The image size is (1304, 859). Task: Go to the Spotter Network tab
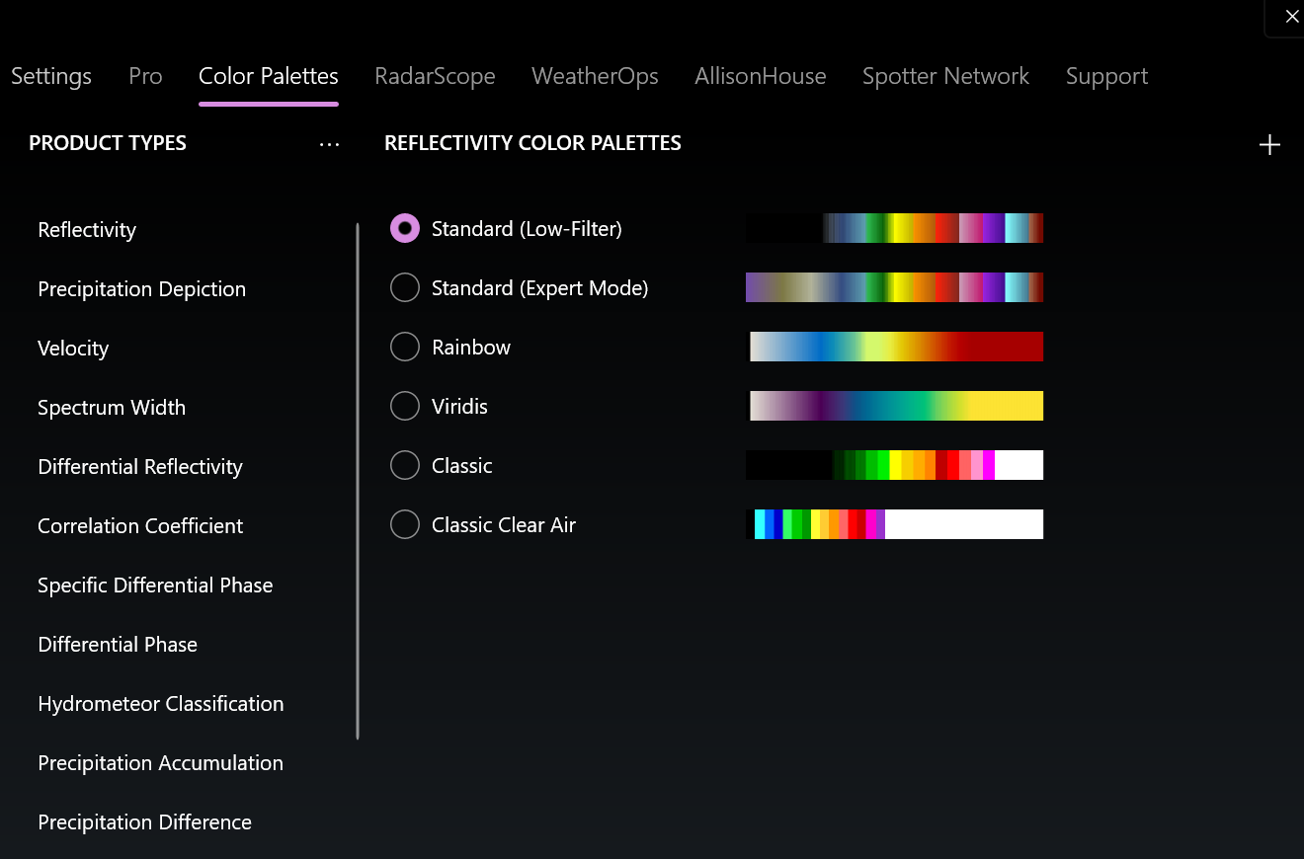click(945, 76)
